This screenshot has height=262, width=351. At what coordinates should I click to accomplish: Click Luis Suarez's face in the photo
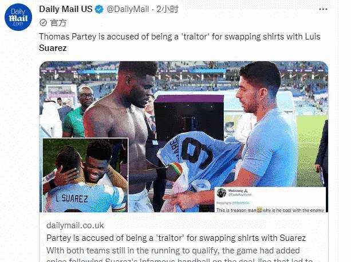tap(251, 94)
